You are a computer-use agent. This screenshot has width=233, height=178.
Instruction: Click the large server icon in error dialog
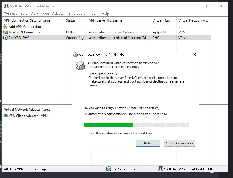coord(80,65)
